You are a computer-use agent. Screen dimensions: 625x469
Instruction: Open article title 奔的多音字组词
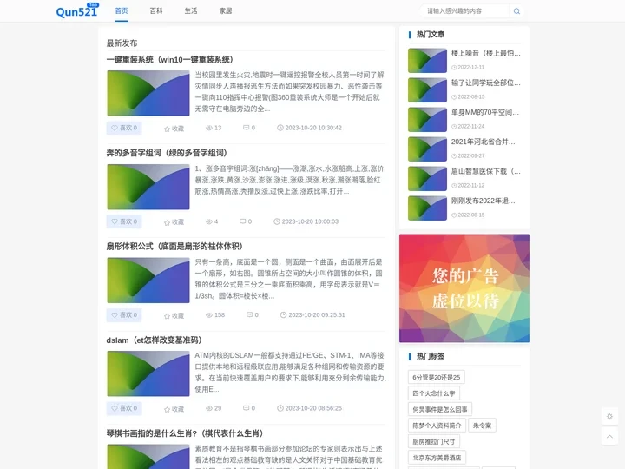[x=167, y=153]
